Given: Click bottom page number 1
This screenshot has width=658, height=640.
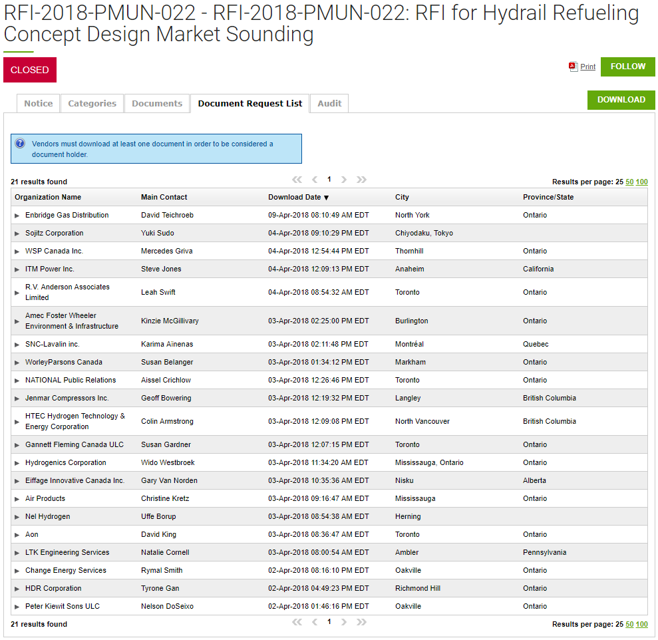Looking at the screenshot, I should (x=329, y=621).
